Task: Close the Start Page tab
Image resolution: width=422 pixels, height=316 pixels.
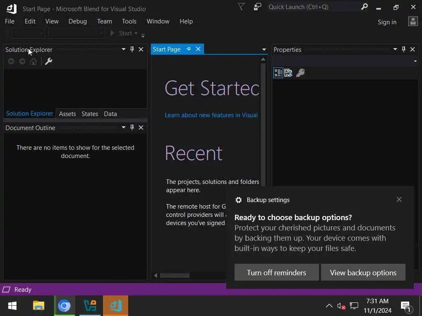Action: click(198, 49)
